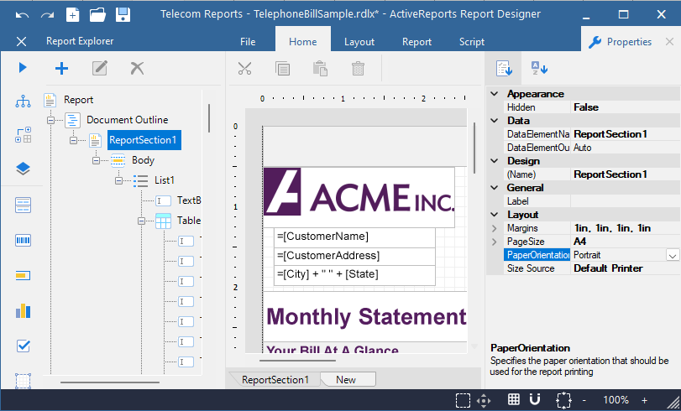The image size is (681, 411).
Task: Sort properties alphabetically
Action: [x=539, y=68]
